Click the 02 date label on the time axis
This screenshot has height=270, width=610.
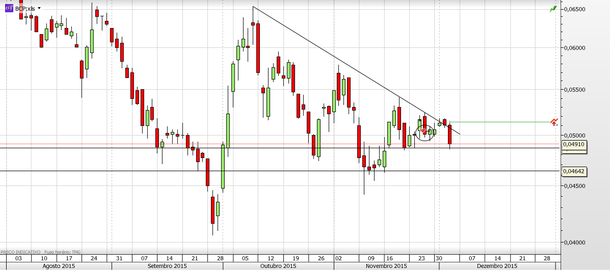tap(338, 258)
